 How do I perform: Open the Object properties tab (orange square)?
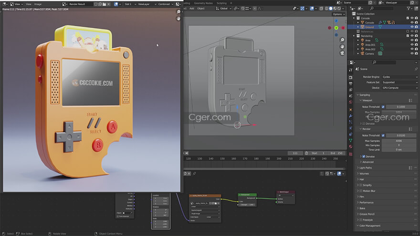click(351, 110)
